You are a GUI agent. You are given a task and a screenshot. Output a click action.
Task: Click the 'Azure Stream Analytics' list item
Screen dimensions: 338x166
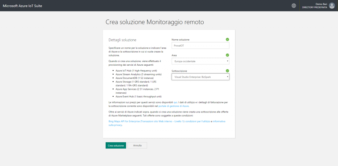point(138,74)
